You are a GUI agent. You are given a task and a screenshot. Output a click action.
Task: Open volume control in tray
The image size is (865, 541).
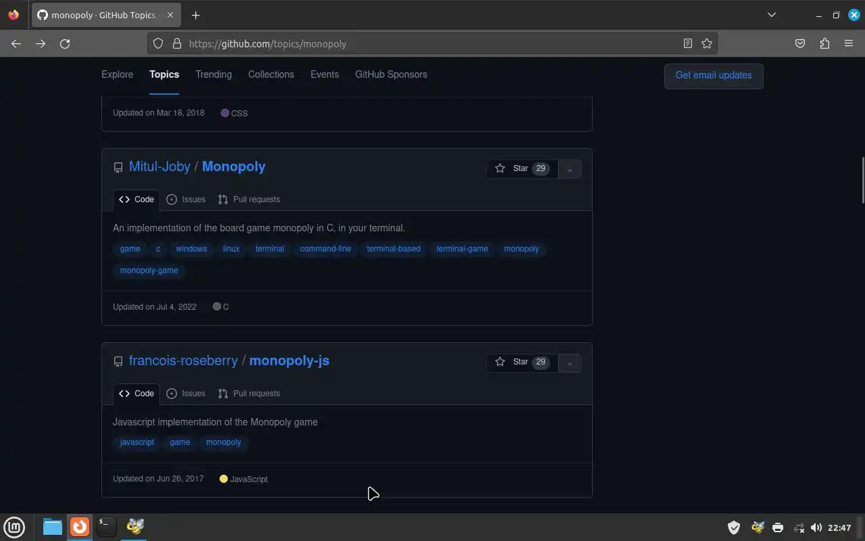[x=816, y=527]
